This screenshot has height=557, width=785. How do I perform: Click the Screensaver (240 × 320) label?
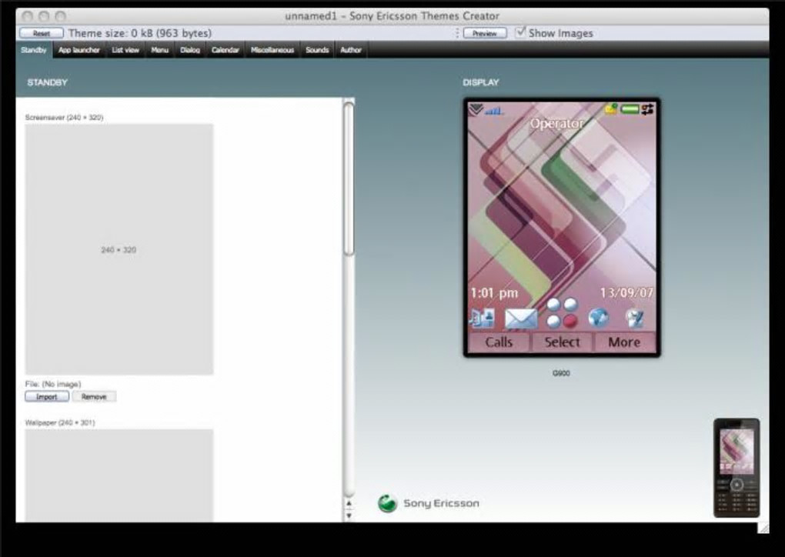pos(64,117)
